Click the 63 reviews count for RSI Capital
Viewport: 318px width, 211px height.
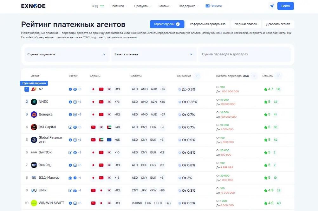276,127
